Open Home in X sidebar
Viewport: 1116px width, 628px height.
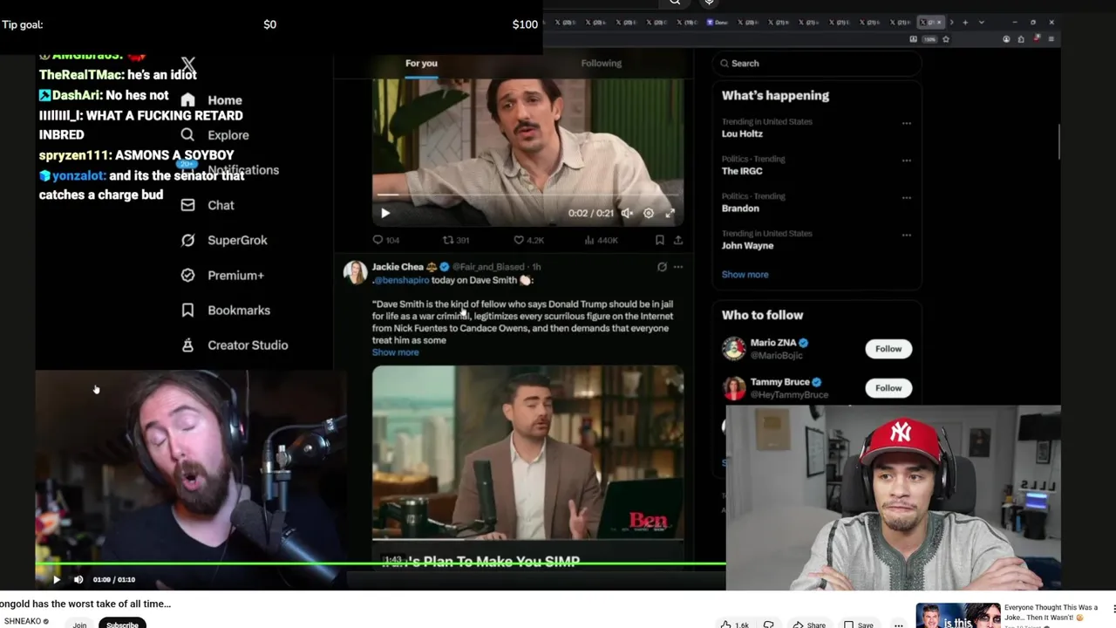212,100
